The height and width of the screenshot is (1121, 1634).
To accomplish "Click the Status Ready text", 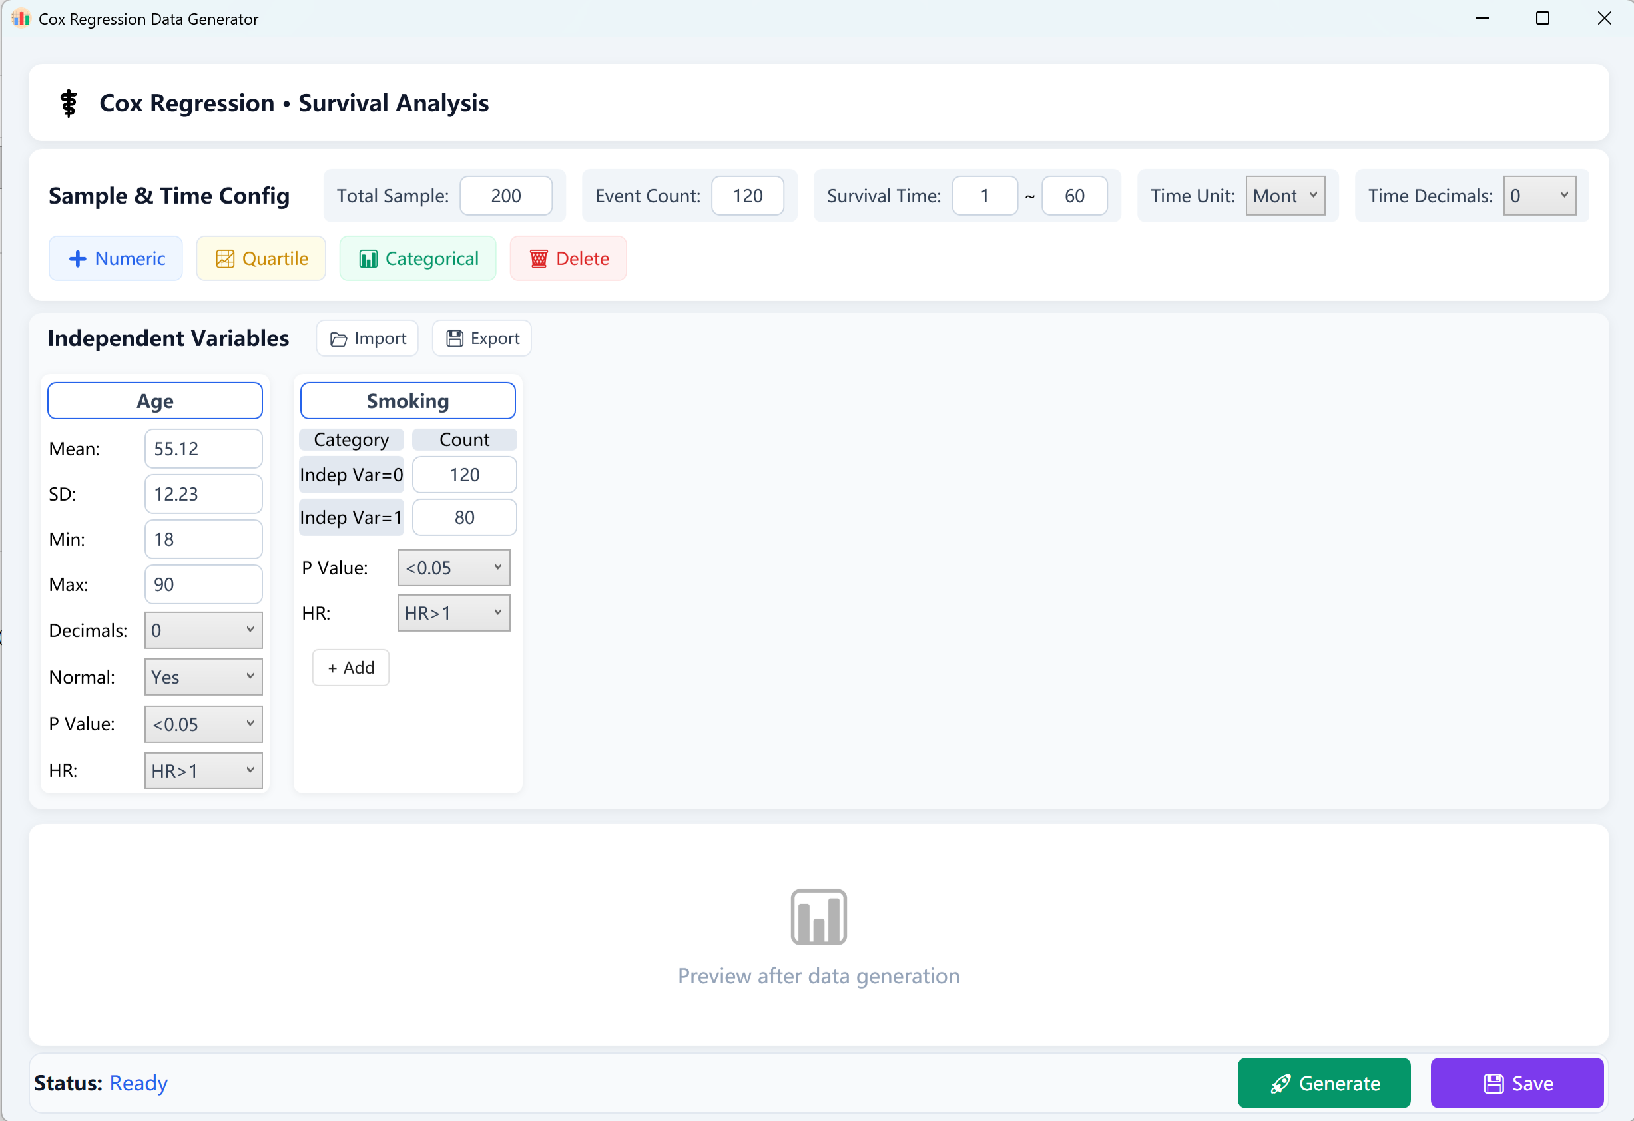I will [x=138, y=1082].
